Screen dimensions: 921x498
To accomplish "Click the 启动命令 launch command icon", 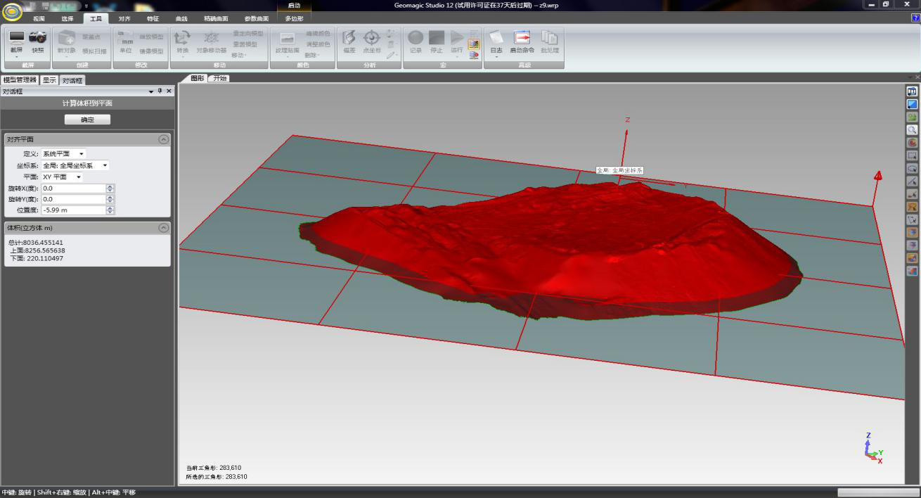I will (522, 38).
